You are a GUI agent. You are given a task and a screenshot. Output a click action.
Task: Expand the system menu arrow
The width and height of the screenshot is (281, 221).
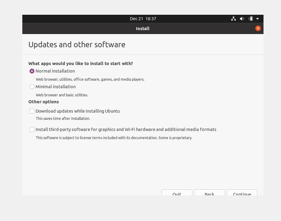point(257,19)
